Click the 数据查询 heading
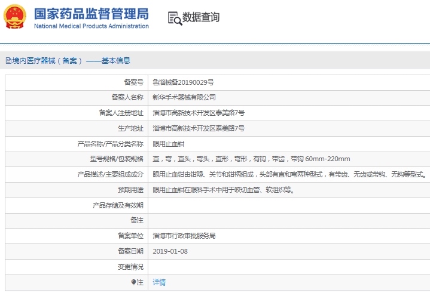The image size is (430, 296). 201,17
